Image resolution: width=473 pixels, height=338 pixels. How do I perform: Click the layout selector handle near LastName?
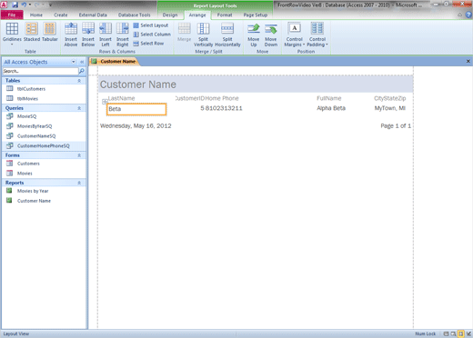click(x=105, y=102)
